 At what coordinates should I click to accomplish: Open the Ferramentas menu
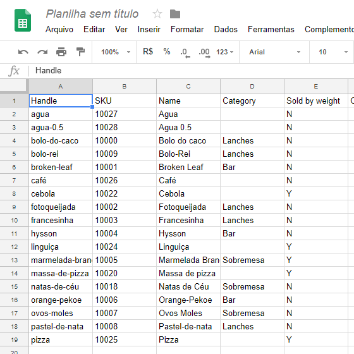(x=271, y=30)
